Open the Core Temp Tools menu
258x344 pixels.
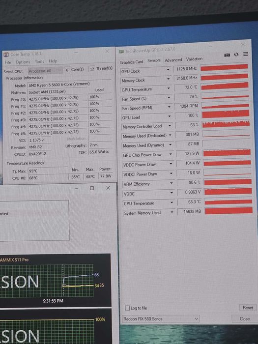(x=39, y=61)
